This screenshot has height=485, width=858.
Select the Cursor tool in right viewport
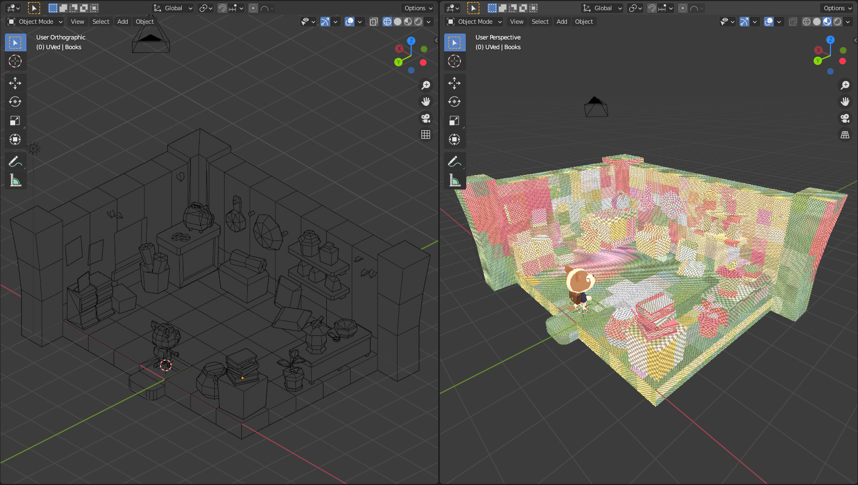coord(454,61)
